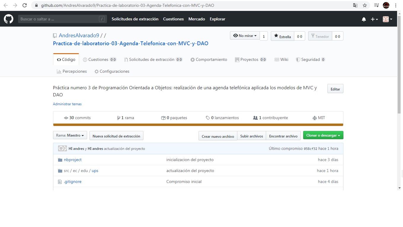Select the branch icon next to 1 rama
403x227 pixels.
click(x=119, y=117)
